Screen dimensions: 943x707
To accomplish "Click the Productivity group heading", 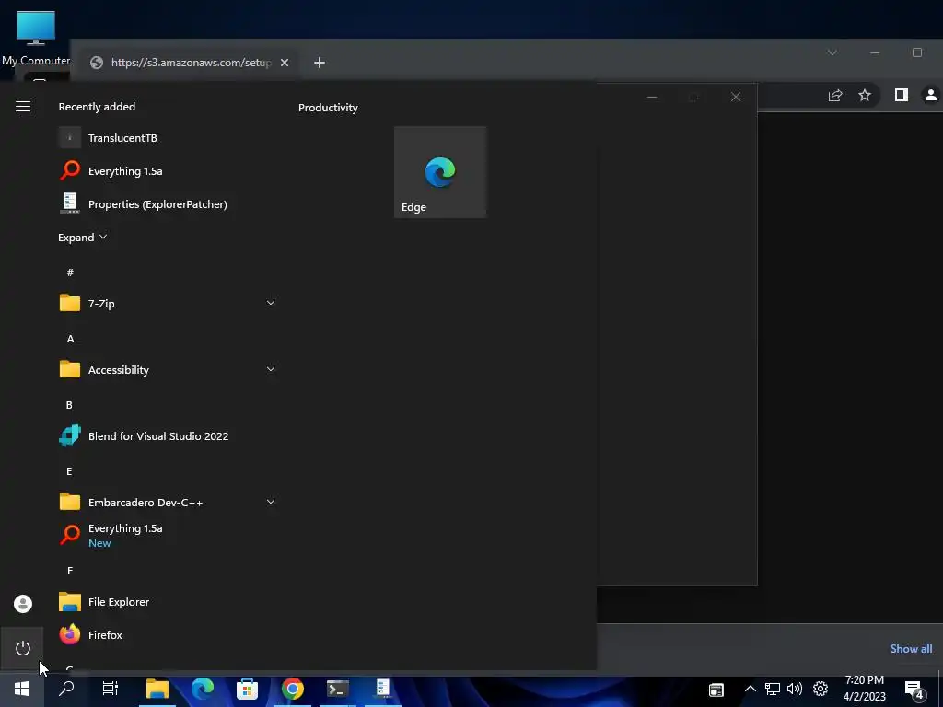I will tap(328, 108).
